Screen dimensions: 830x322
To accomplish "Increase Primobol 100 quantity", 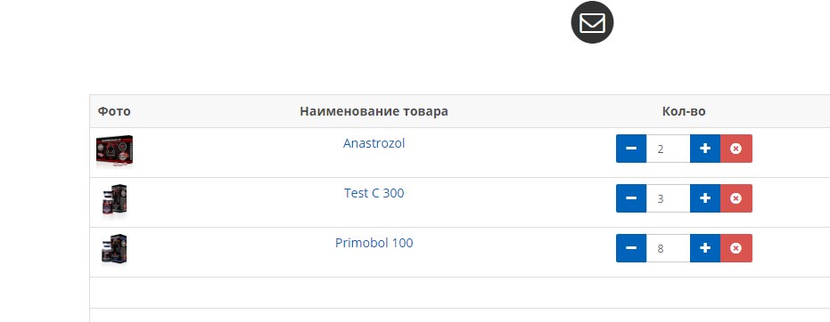I will 705,248.
